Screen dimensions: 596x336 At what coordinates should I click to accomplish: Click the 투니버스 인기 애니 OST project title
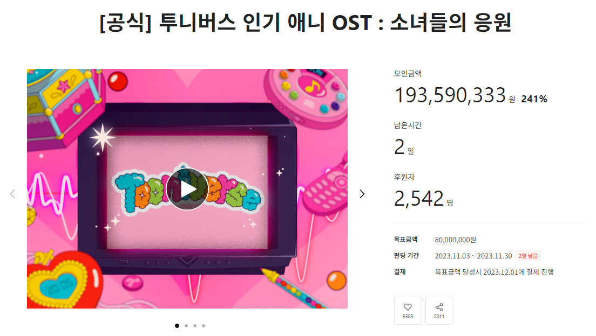[305, 23]
